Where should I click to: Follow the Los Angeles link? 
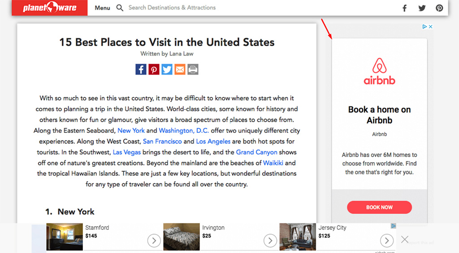coord(213,141)
